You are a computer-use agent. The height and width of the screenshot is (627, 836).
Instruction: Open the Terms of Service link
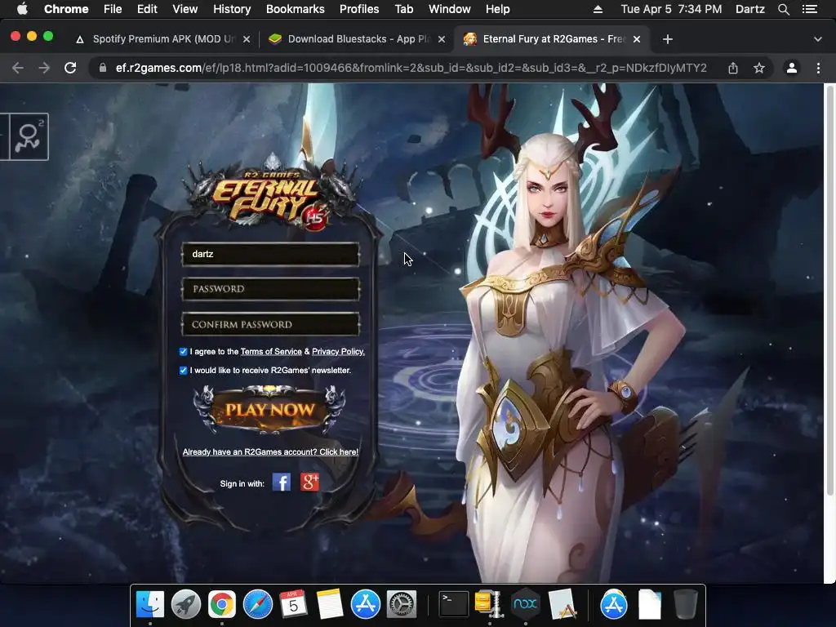[271, 351]
